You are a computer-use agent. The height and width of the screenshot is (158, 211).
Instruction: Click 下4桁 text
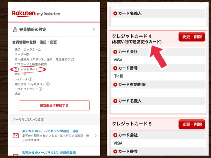(119, 76)
